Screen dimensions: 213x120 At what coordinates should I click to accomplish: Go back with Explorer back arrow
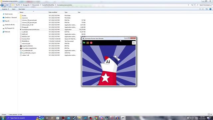tap(2, 5)
